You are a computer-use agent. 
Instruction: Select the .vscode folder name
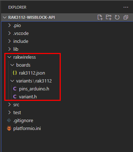coord(21,33)
